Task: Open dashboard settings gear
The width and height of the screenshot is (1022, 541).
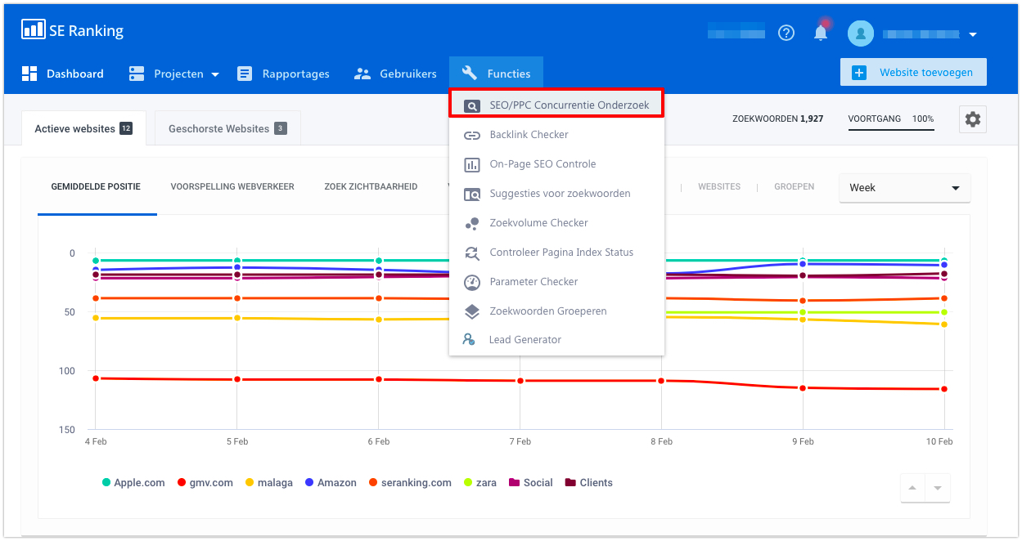Action: tap(972, 119)
